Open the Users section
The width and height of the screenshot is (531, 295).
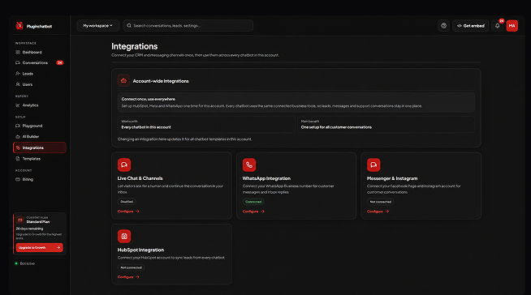pyautogui.click(x=40, y=84)
